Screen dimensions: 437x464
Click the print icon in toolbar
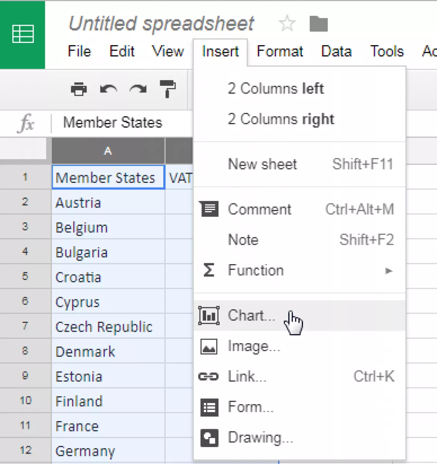click(79, 89)
